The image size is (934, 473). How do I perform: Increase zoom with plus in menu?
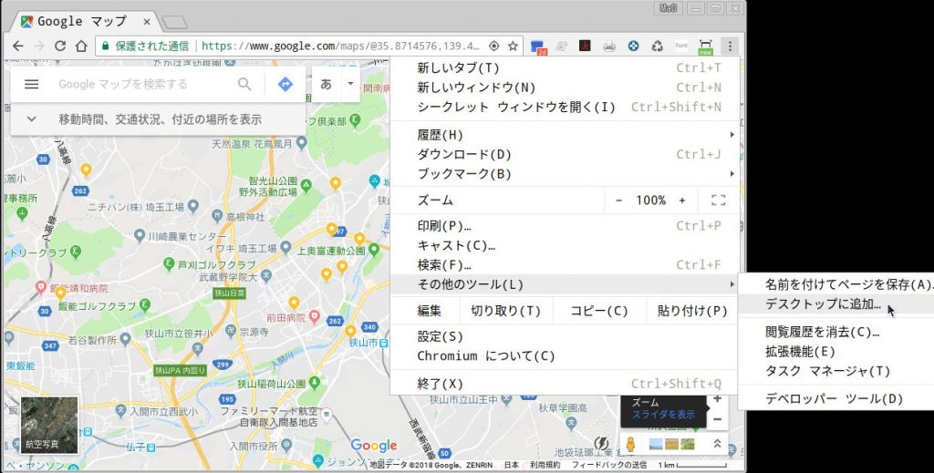pos(682,201)
